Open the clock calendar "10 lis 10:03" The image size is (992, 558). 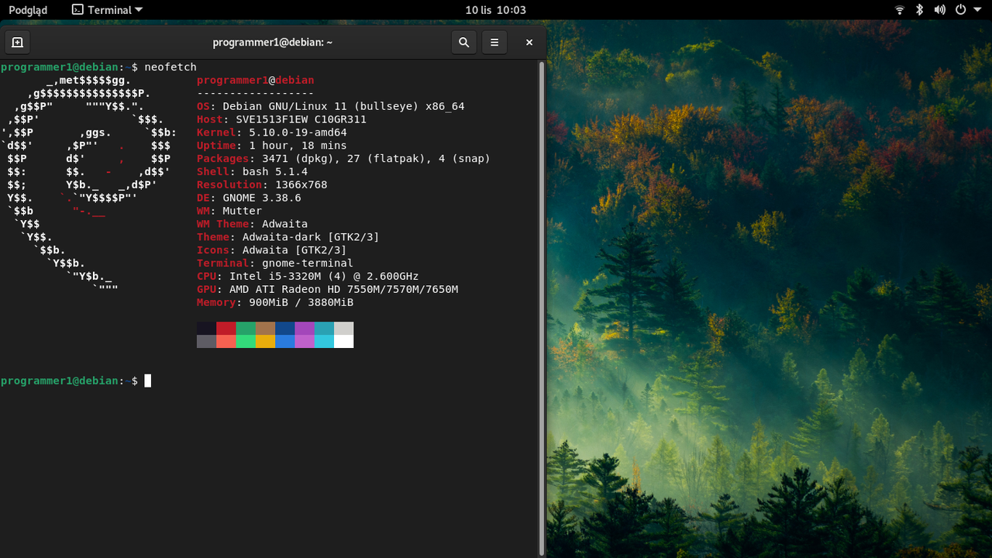point(496,10)
